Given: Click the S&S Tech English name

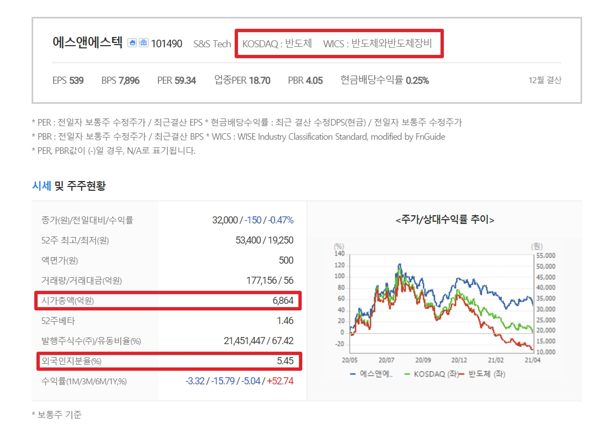Looking at the screenshot, I should click(212, 44).
